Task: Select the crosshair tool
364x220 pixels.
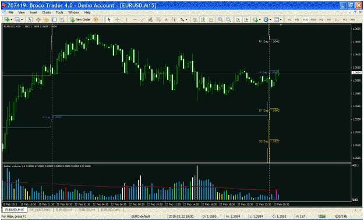Action: 117,20
